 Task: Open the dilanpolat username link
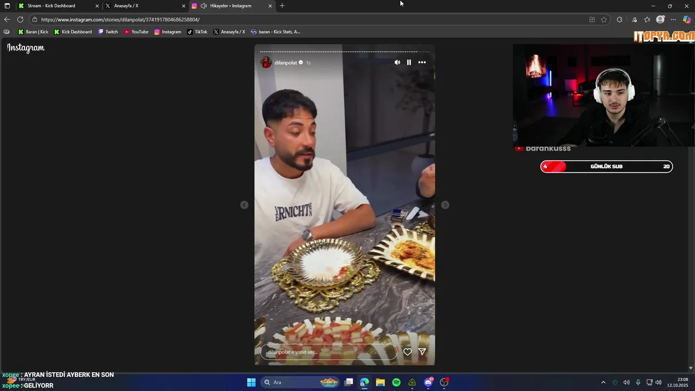pos(286,62)
